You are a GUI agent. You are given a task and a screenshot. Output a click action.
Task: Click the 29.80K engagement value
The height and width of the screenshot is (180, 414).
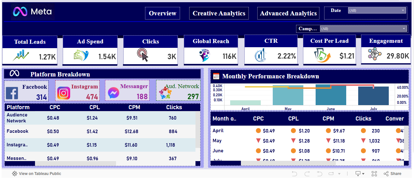(398, 56)
